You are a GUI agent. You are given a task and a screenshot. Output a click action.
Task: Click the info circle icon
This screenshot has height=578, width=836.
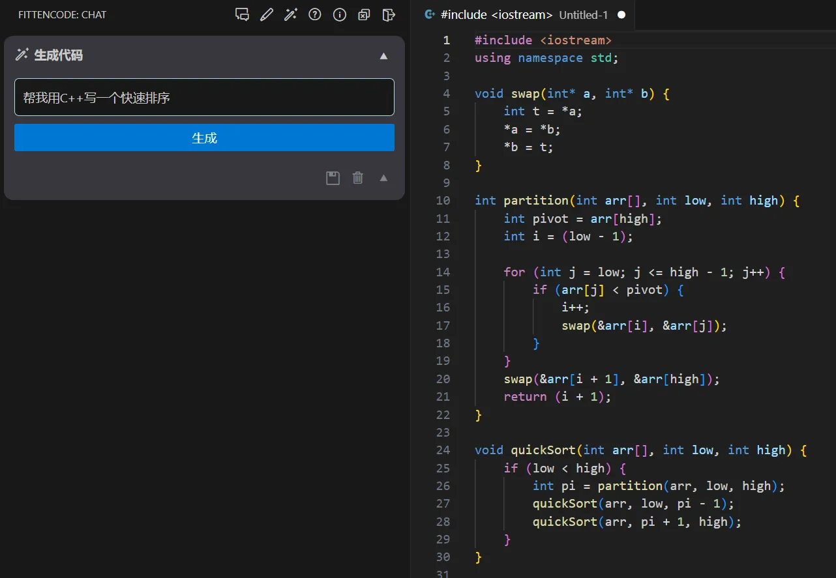click(339, 14)
